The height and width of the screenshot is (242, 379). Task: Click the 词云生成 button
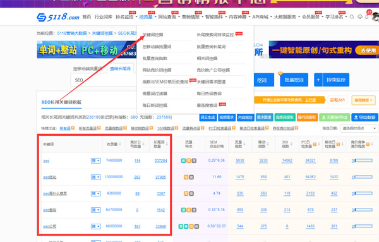pyautogui.click(x=208, y=118)
